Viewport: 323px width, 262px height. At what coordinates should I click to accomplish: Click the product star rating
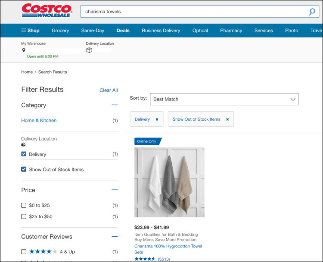click(145, 259)
